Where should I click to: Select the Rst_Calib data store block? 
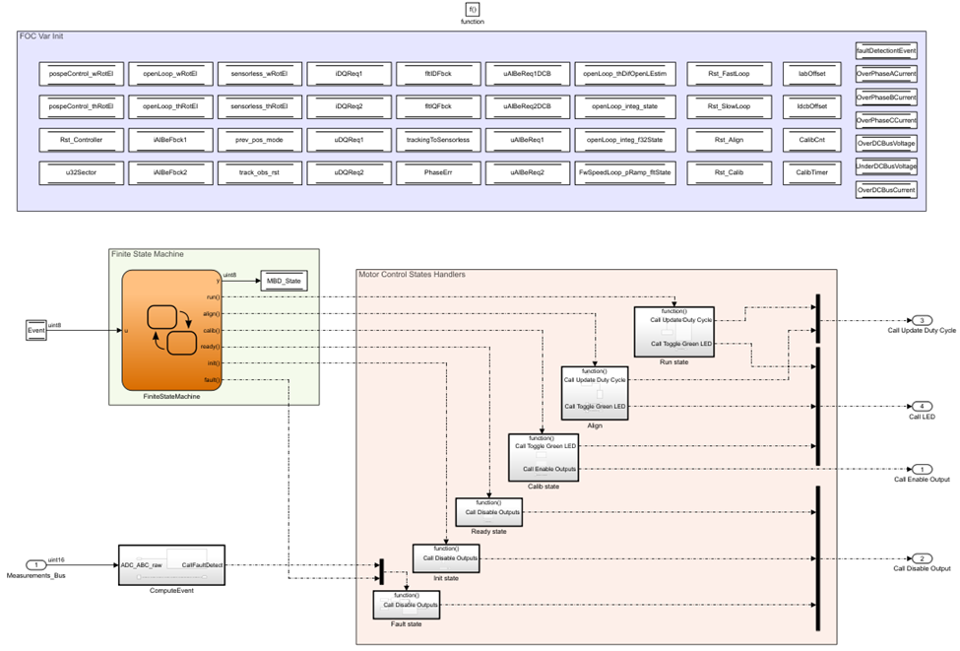coord(730,172)
